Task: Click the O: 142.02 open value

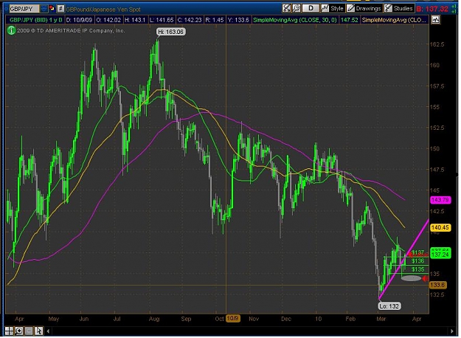Action: pos(108,20)
